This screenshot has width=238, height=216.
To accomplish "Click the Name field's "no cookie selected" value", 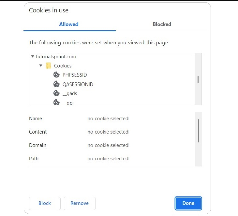I will pyautogui.click(x=108, y=119).
